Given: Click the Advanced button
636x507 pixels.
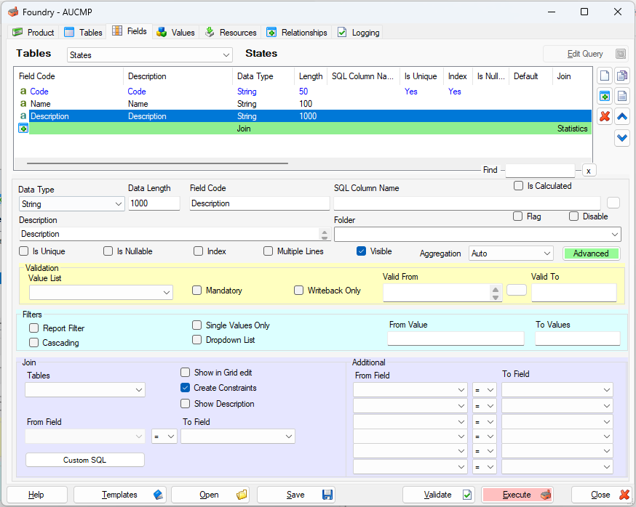Looking at the screenshot, I should pyautogui.click(x=592, y=253).
